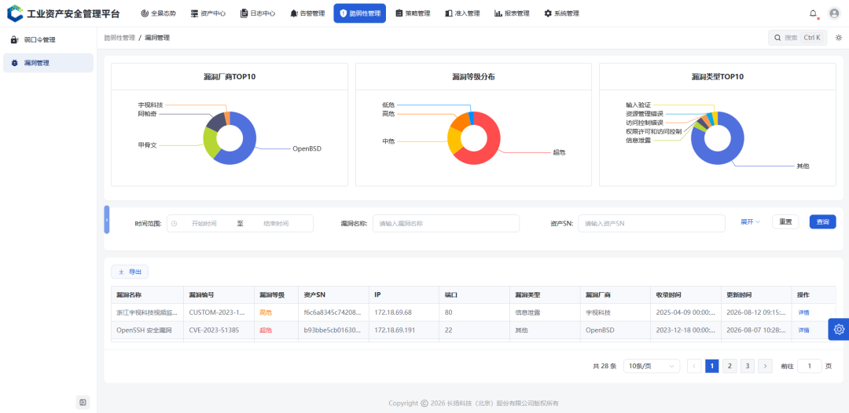Open 日志中心 from the top bar
The width and height of the screenshot is (849, 413).
click(258, 13)
